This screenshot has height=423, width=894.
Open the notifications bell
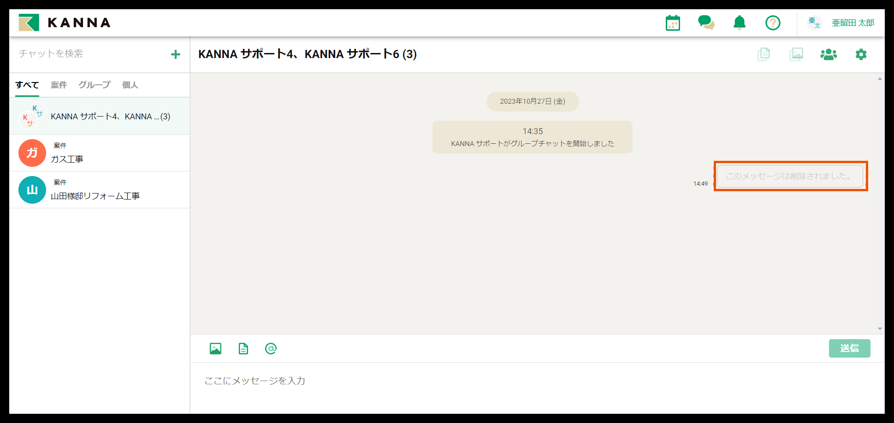coord(740,23)
